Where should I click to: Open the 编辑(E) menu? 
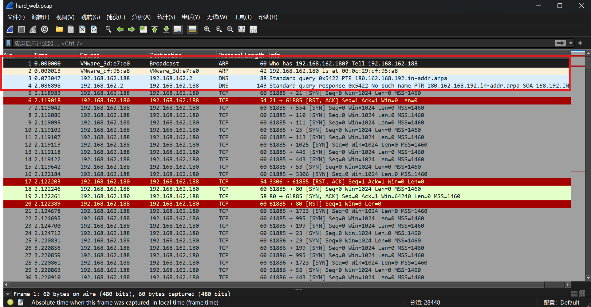pos(40,17)
